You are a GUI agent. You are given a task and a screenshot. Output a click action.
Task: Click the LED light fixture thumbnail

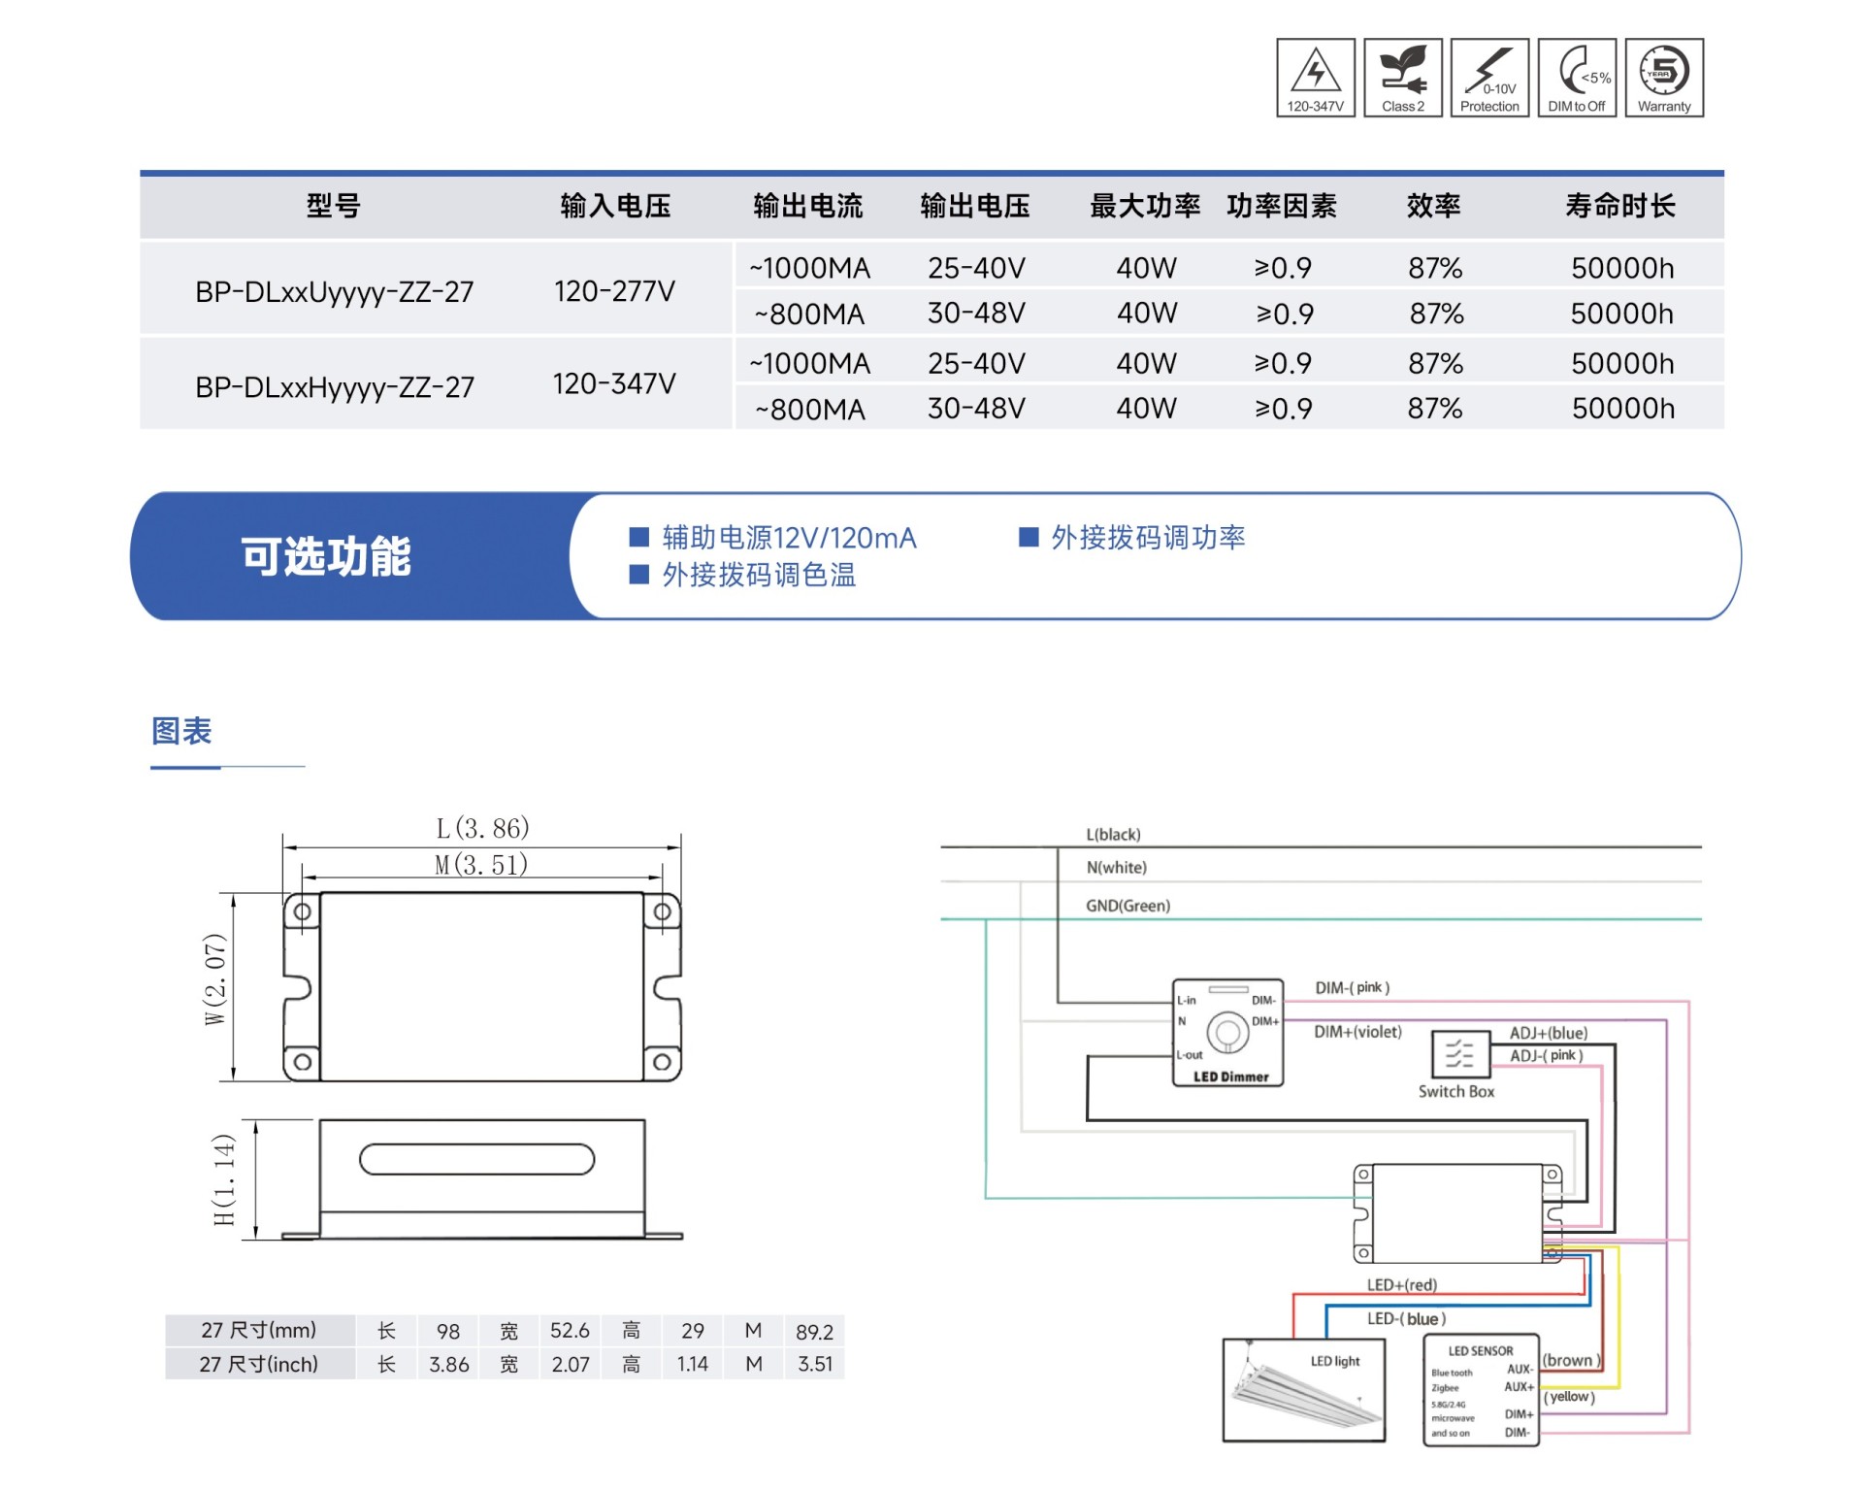coord(1303,1390)
